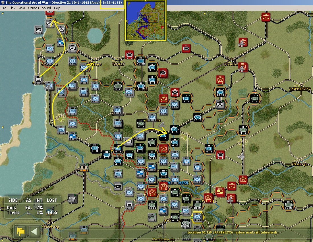Select red infantry unit labeled 7 8
Image resolution: width=313 pixels, height=242 pixels.
point(175,92)
